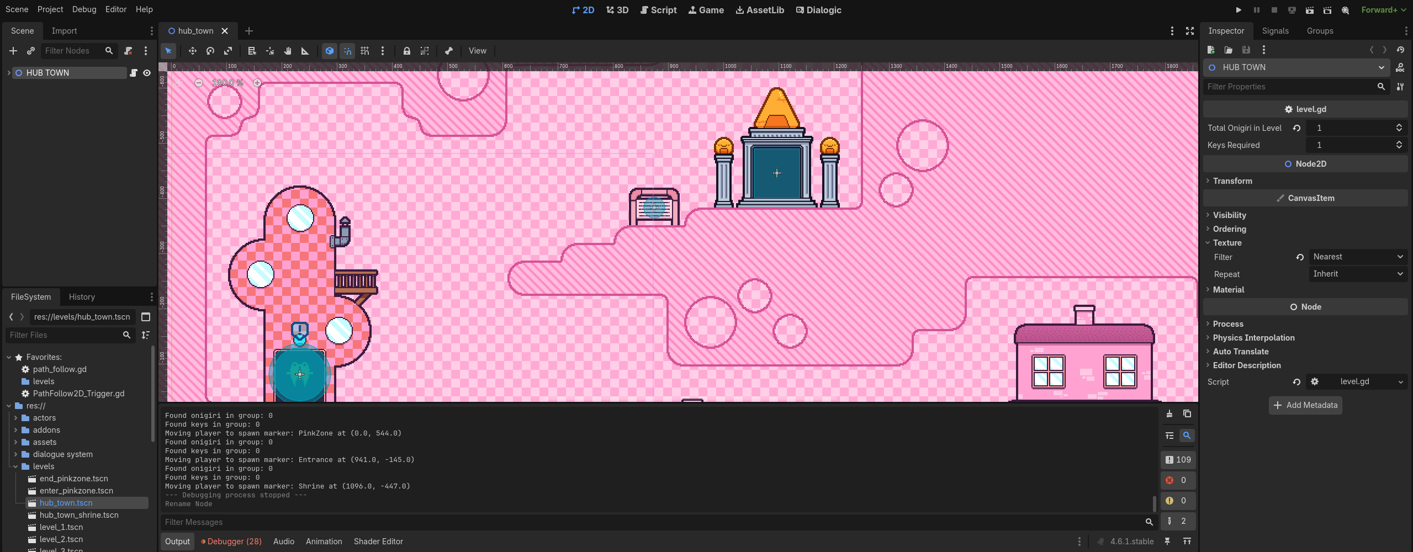Open the View menu button

(477, 51)
